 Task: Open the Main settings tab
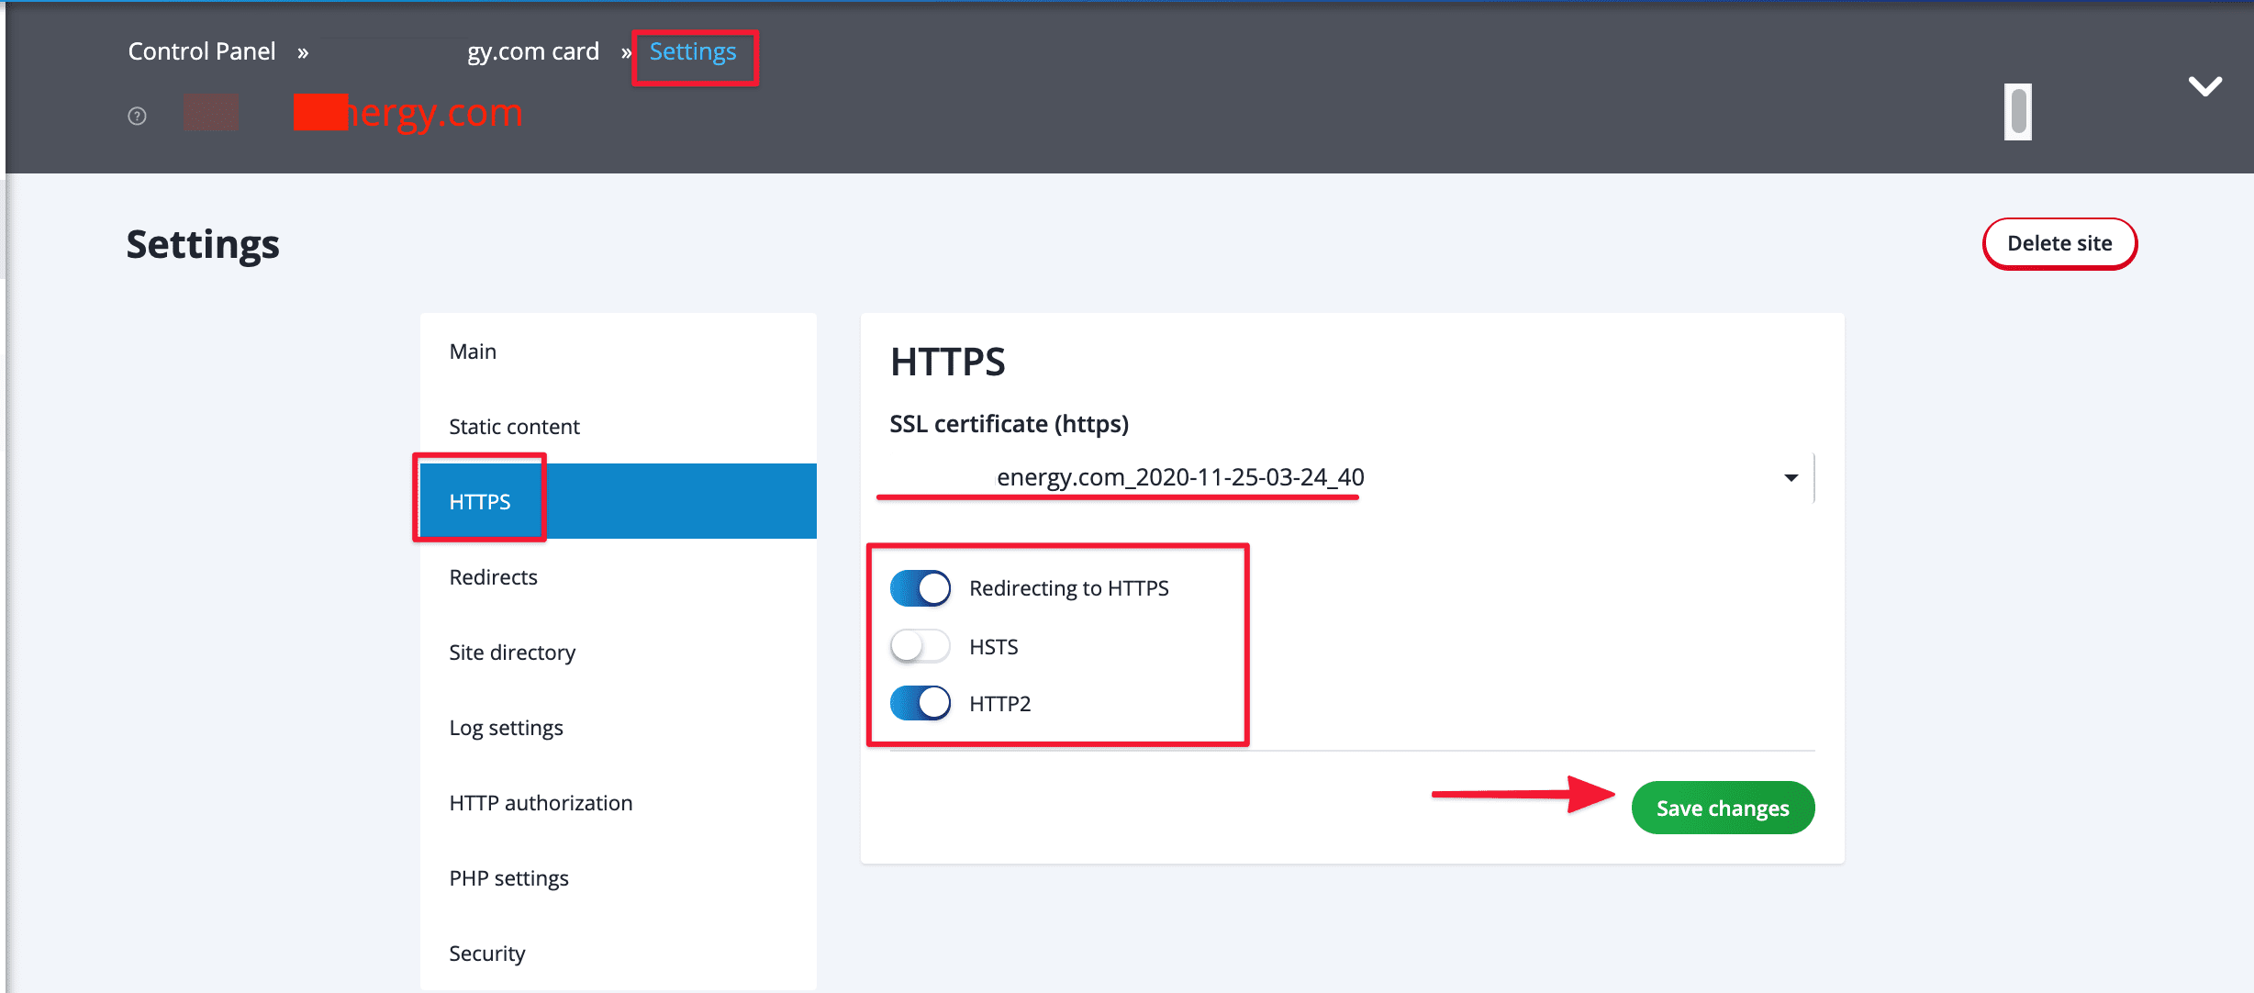pos(473,351)
